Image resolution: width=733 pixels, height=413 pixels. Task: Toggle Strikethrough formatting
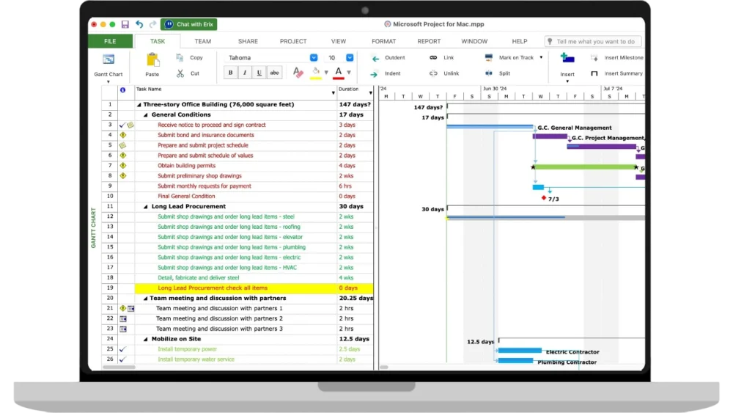[274, 73]
